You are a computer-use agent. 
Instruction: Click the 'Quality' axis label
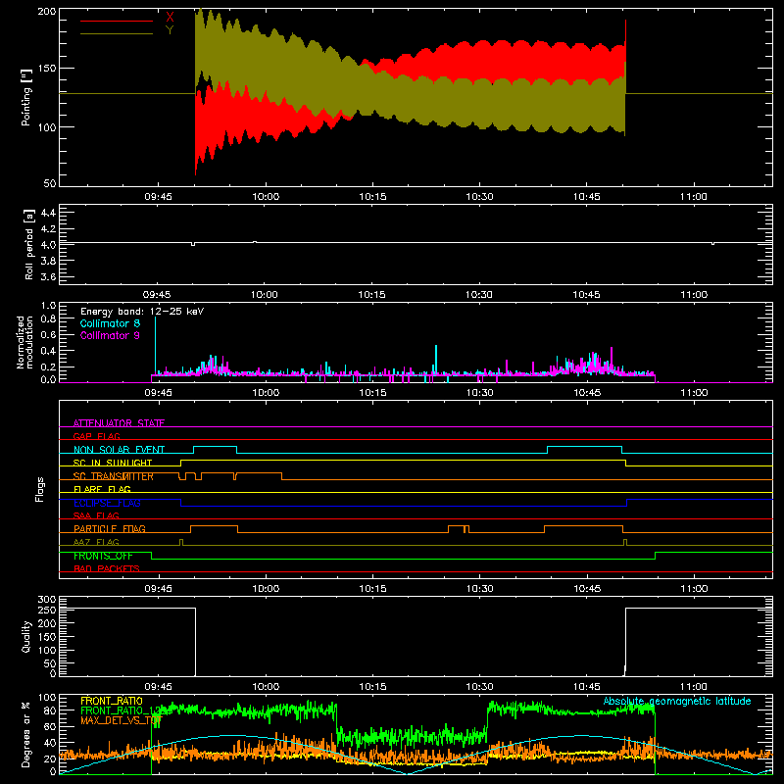click(x=26, y=636)
